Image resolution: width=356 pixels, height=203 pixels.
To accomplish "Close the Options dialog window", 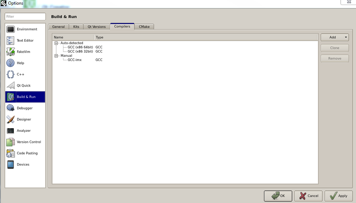I will (349, 2).
